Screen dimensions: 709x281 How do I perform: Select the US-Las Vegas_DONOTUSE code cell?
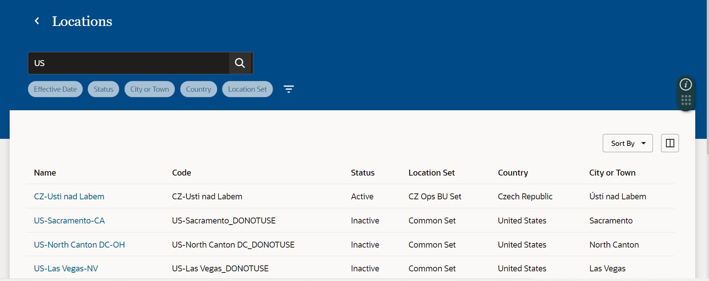point(220,268)
